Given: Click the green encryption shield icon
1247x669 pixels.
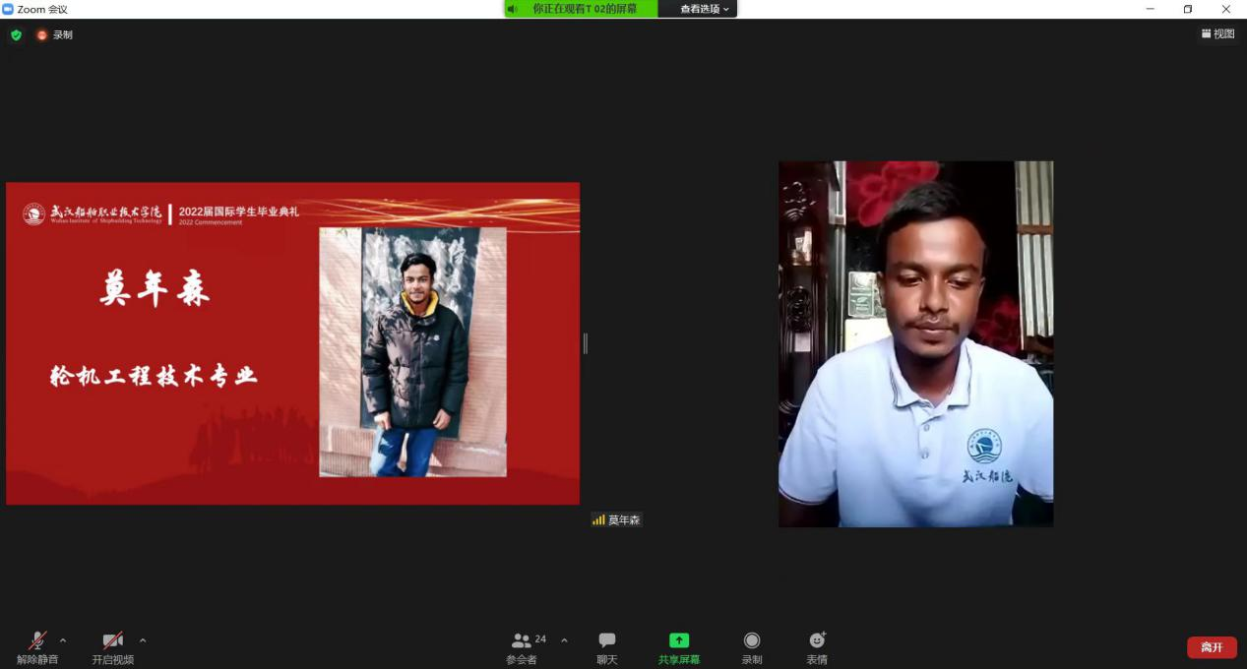Looking at the screenshot, I should [x=16, y=35].
